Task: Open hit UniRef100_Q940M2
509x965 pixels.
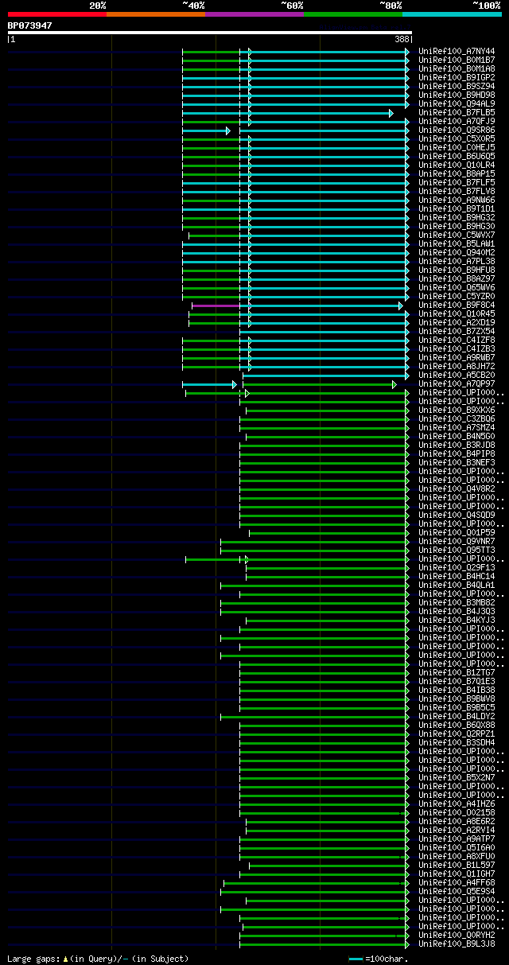Action: pos(457,252)
